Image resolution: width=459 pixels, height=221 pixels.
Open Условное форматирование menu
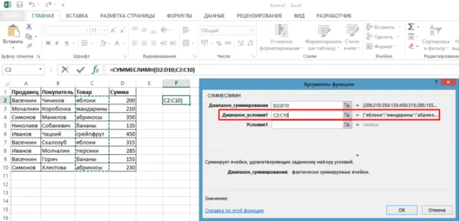281,38
